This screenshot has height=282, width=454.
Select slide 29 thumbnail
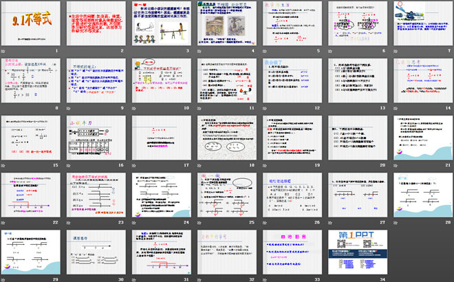pyautogui.click(x=31, y=252)
